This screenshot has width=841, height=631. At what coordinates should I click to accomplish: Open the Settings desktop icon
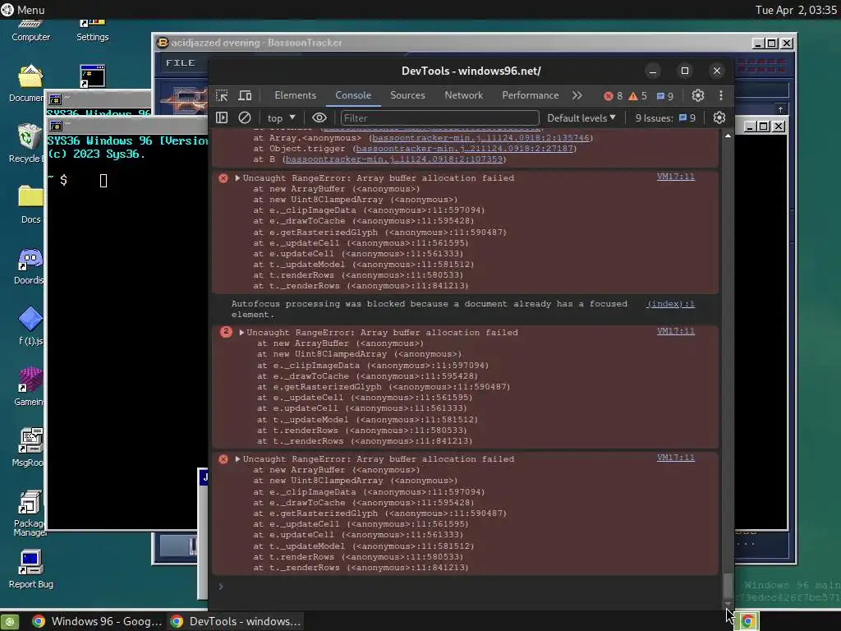92,31
